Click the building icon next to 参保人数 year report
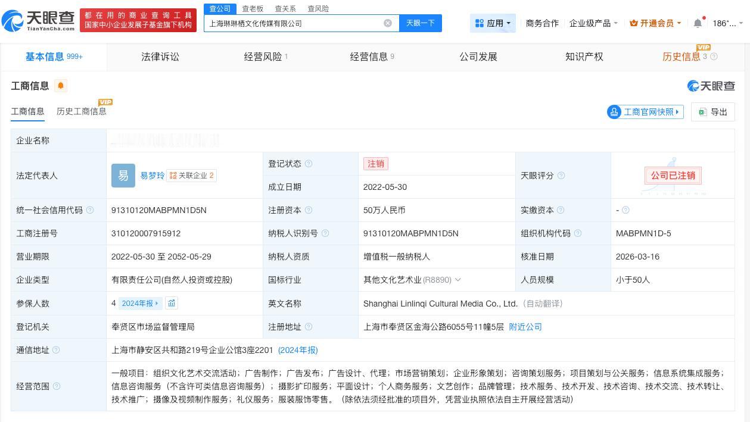Screen dimensions: 750x422 [172, 303]
